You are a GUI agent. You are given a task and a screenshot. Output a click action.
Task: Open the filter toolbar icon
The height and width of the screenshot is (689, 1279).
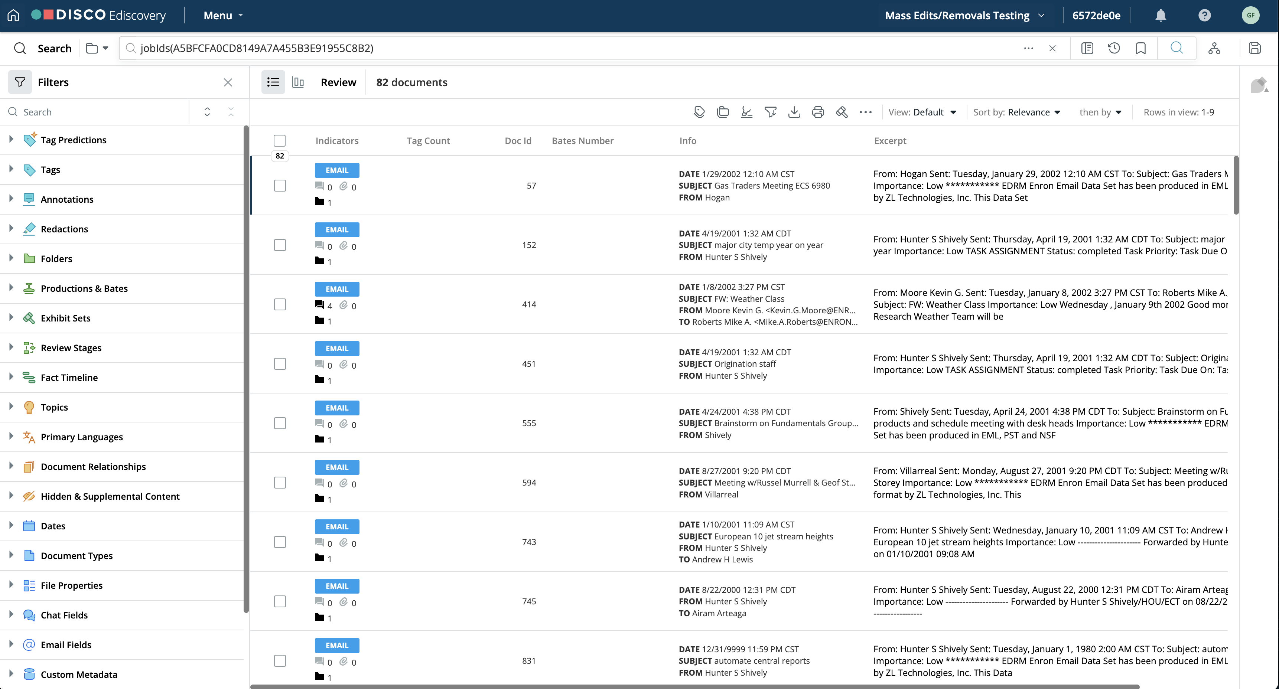[771, 112]
